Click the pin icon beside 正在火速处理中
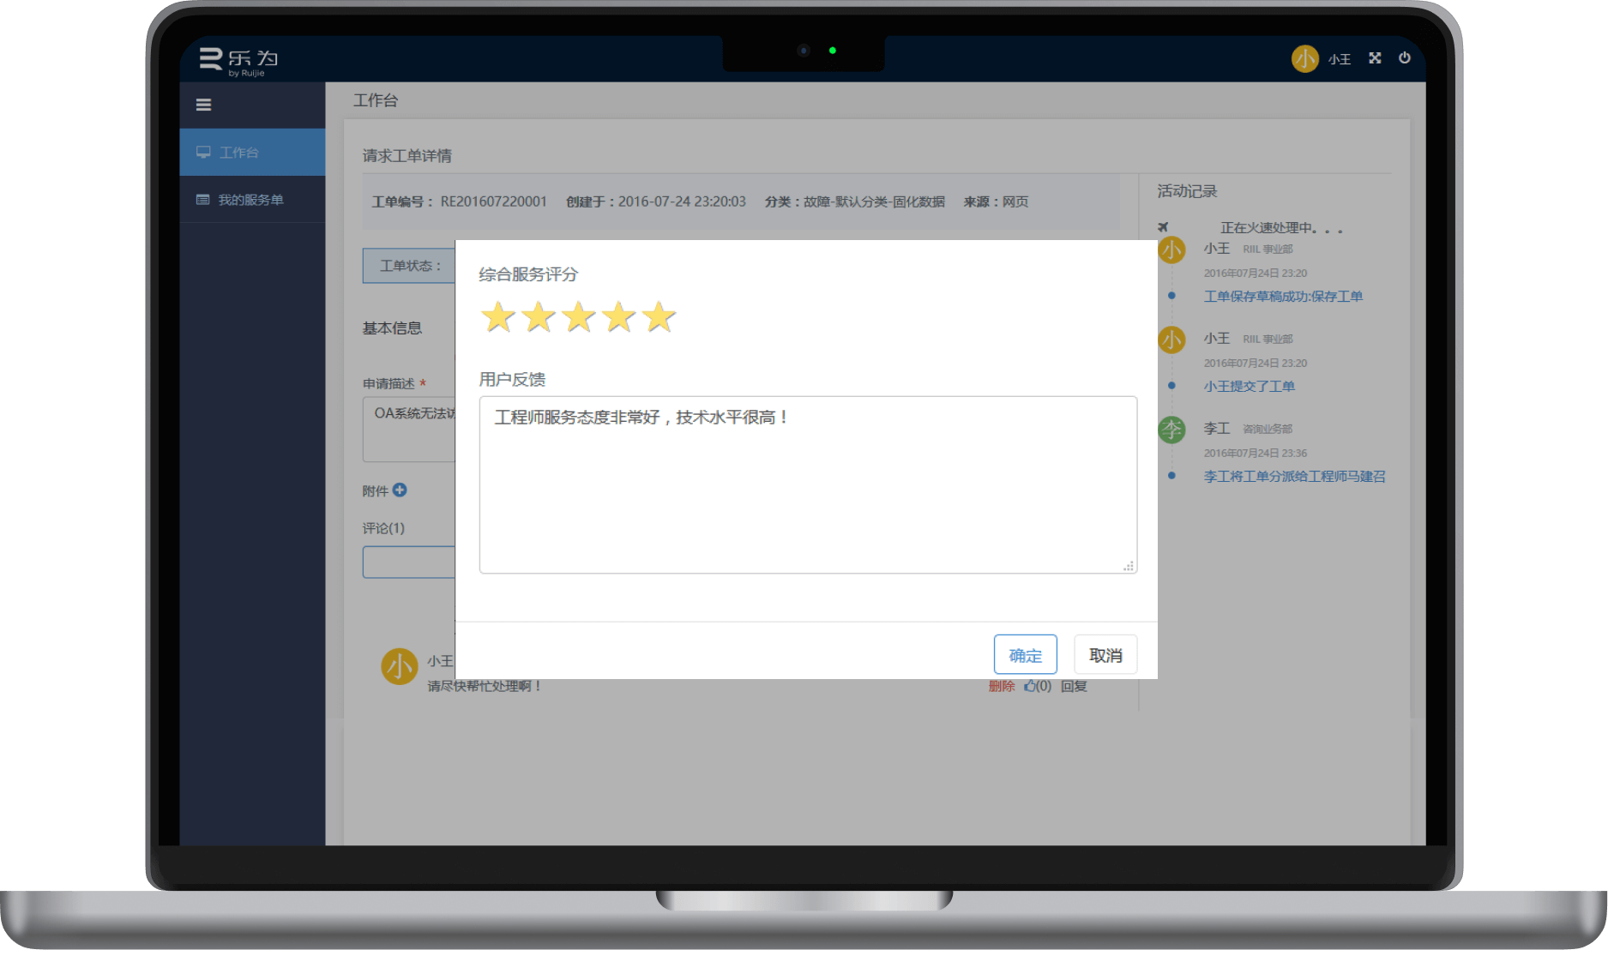The height and width of the screenshot is (962, 1608). tap(1163, 227)
